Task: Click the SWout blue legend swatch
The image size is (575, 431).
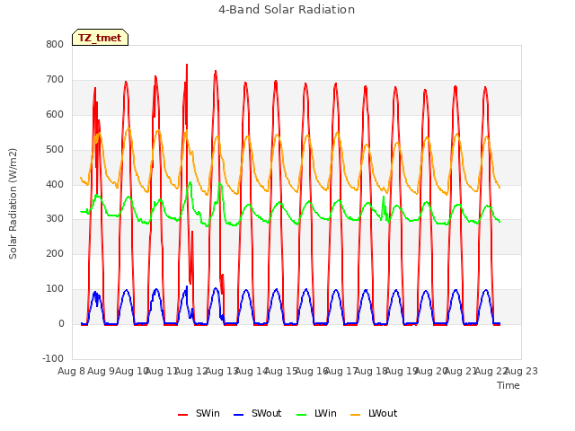Action: (x=238, y=415)
